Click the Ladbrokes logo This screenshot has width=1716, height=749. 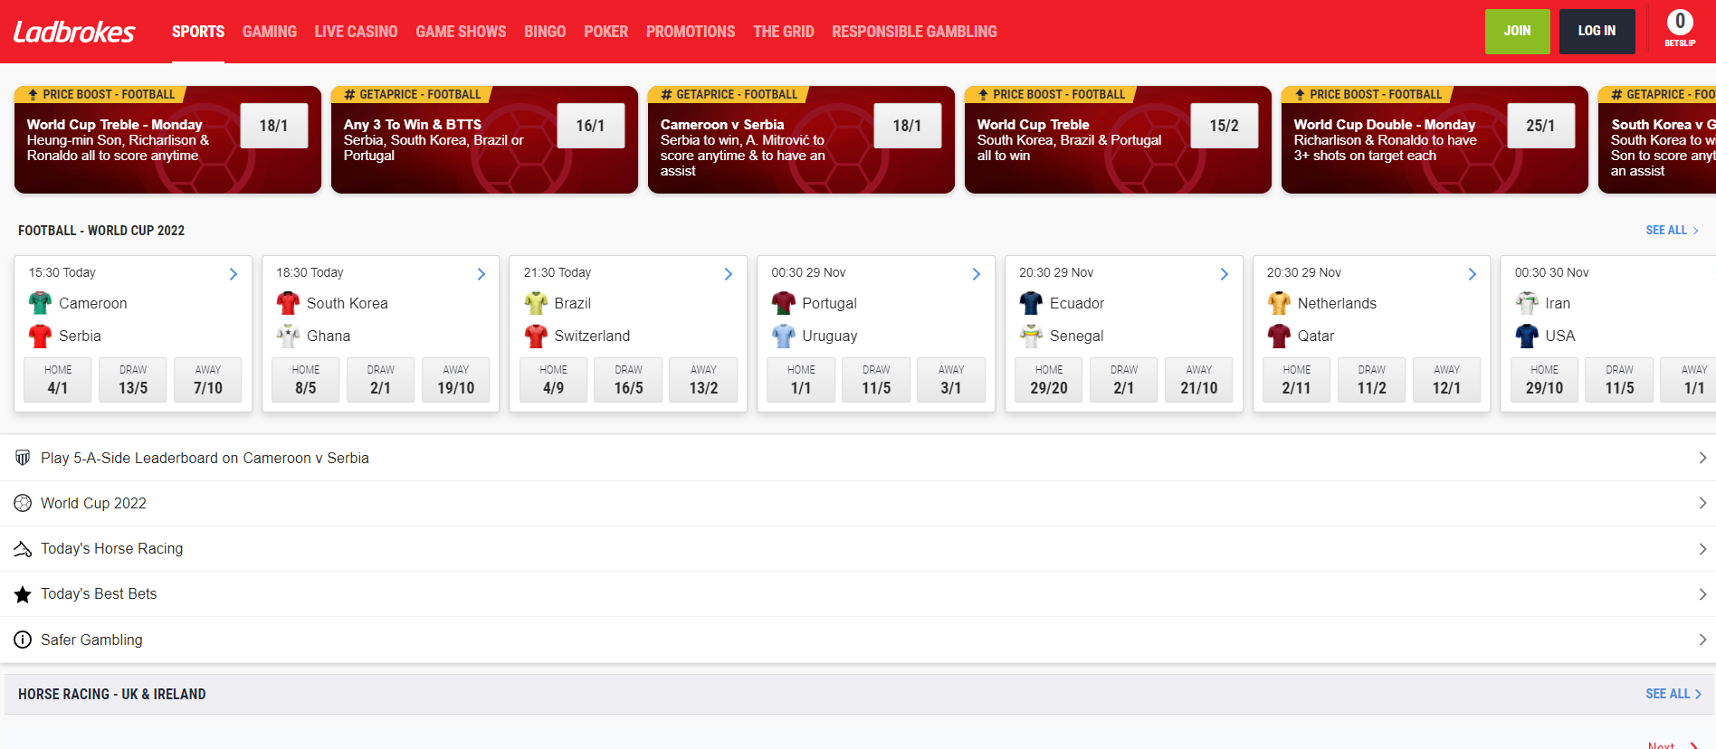tap(74, 33)
